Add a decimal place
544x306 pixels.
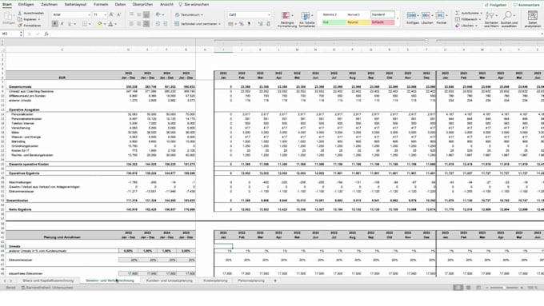(x=260, y=24)
